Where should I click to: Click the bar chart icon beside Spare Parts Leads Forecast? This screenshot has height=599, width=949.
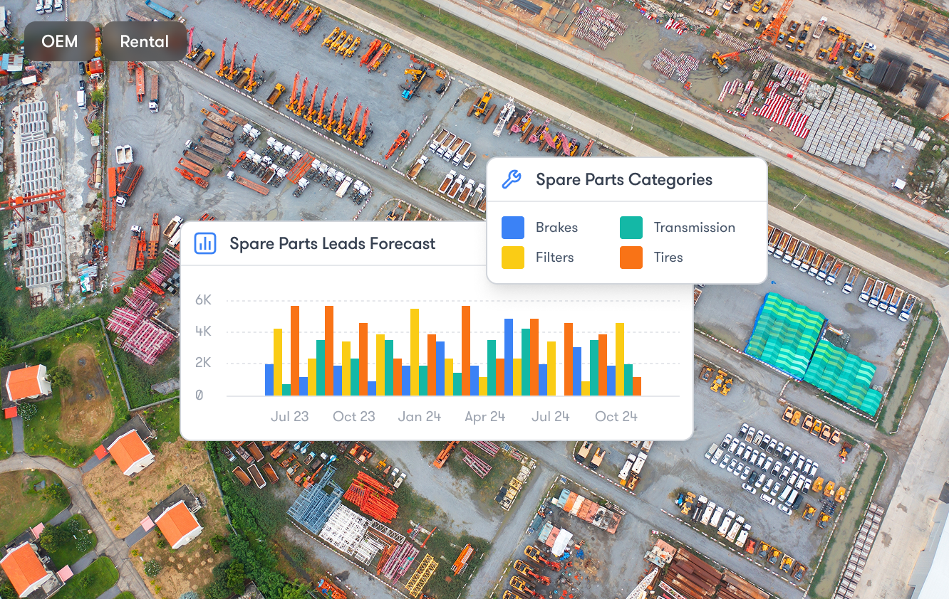pyautogui.click(x=206, y=243)
